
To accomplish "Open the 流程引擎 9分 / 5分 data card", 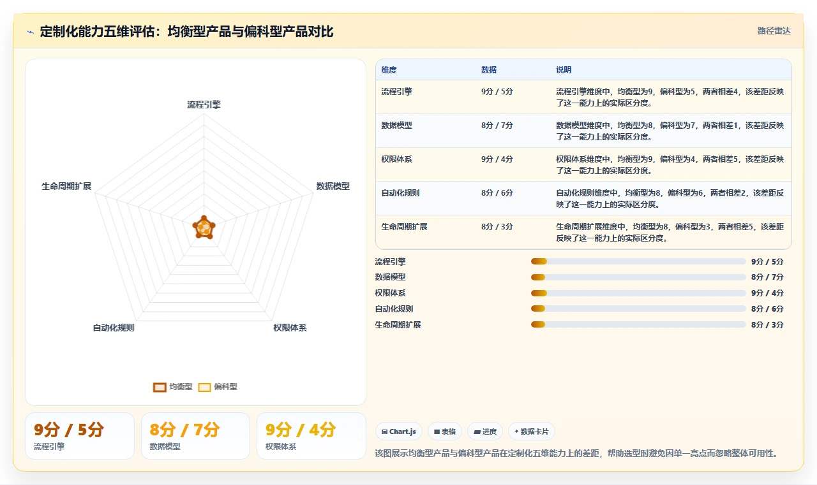I will [x=80, y=436].
